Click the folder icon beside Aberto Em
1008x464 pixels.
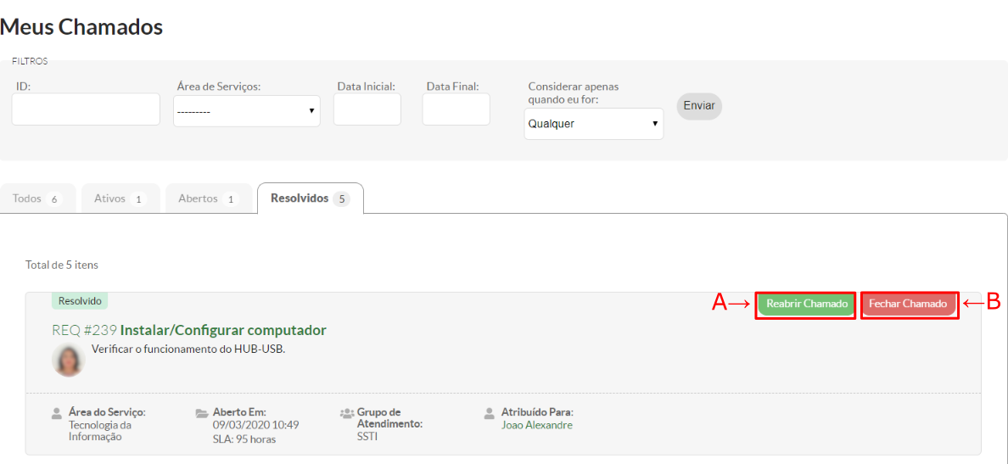point(202,413)
